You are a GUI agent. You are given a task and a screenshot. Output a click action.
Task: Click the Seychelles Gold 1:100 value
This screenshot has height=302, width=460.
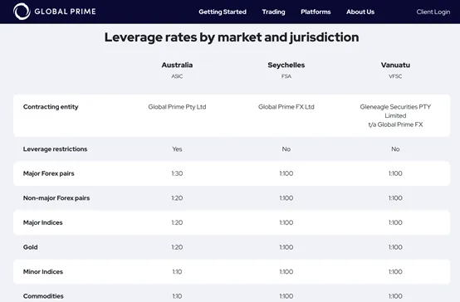tap(286, 247)
